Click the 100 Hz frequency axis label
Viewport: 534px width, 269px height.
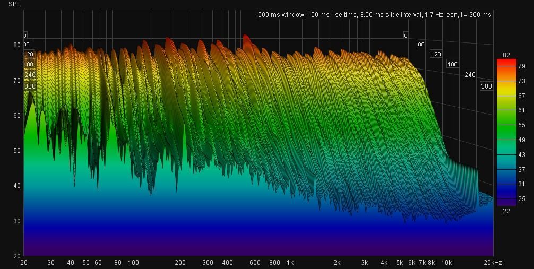(x=133, y=263)
